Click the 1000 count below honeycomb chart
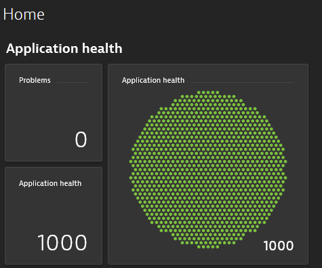Image resolution: width=322 pixels, height=268 pixels. click(279, 246)
